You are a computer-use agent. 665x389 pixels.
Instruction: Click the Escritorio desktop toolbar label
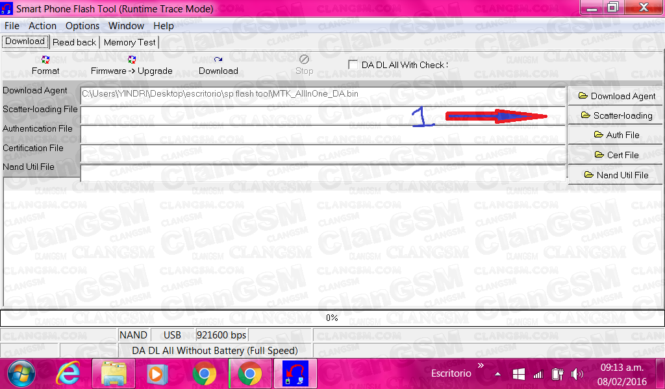coord(451,373)
